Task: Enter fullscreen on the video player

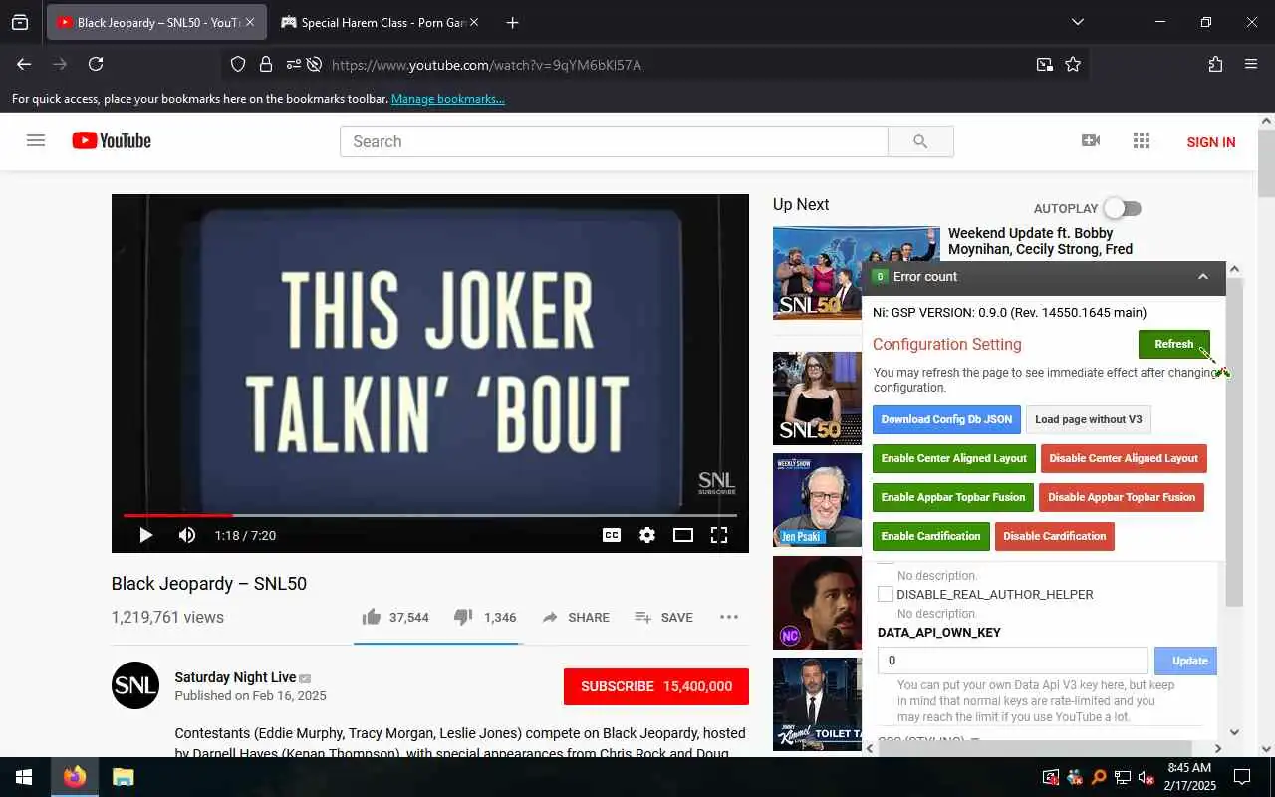Action: tap(719, 535)
